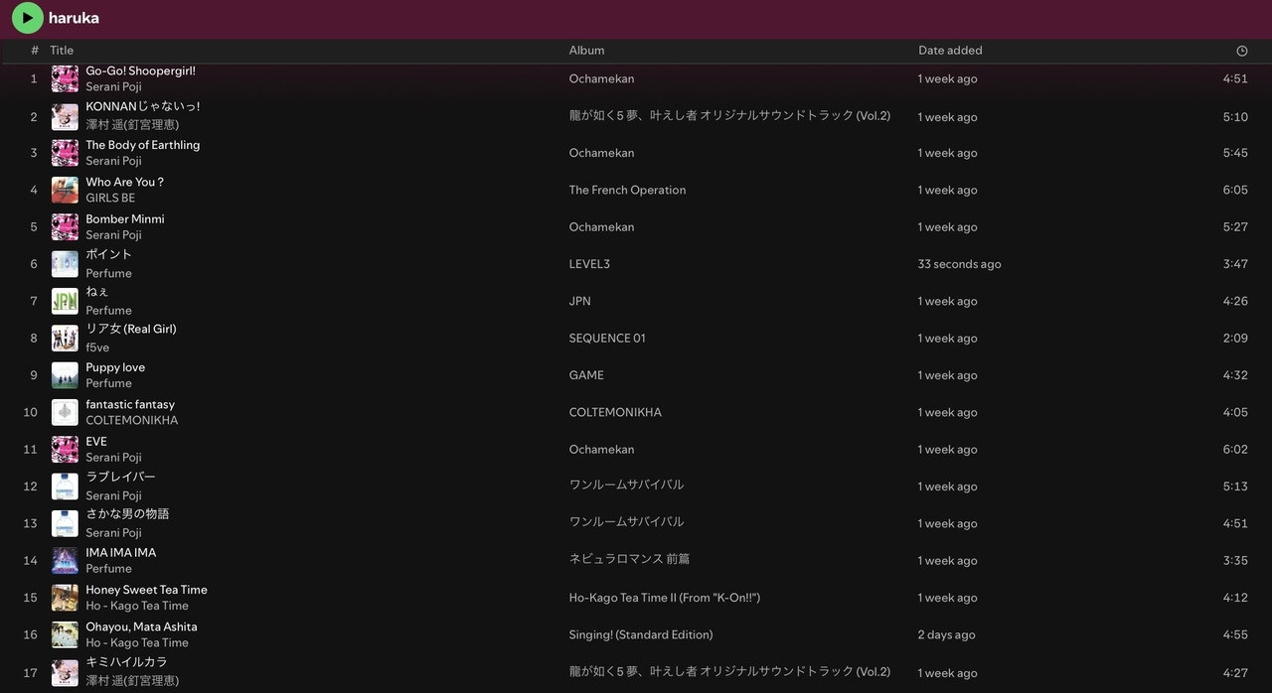Open the GAME album link
The height and width of the screenshot is (693, 1272).
click(586, 375)
